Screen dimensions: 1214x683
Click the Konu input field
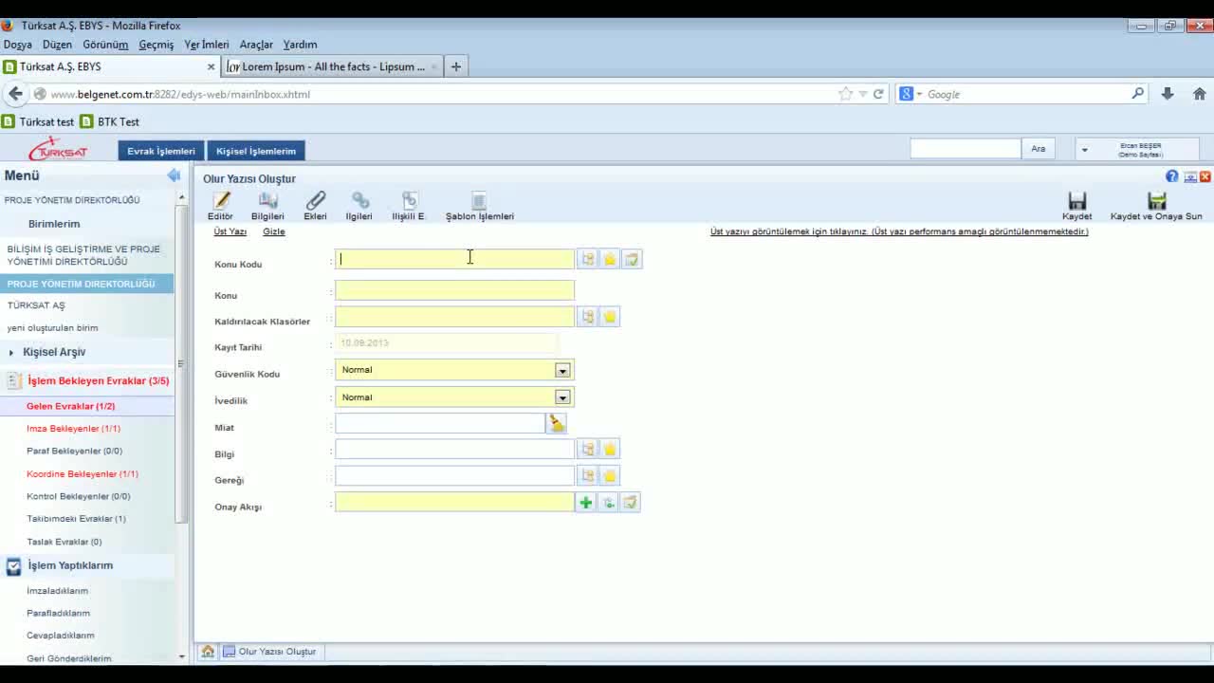pyautogui.click(x=454, y=290)
